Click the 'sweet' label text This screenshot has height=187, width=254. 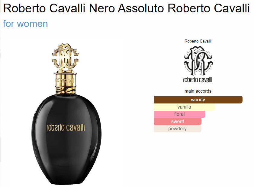click(x=178, y=122)
